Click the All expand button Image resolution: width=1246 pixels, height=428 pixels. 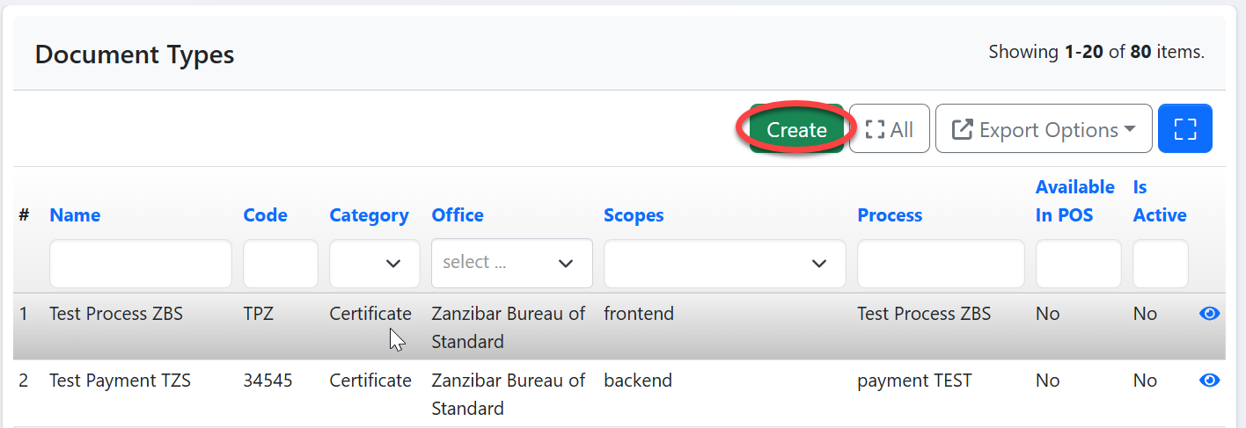pyautogui.click(x=889, y=129)
